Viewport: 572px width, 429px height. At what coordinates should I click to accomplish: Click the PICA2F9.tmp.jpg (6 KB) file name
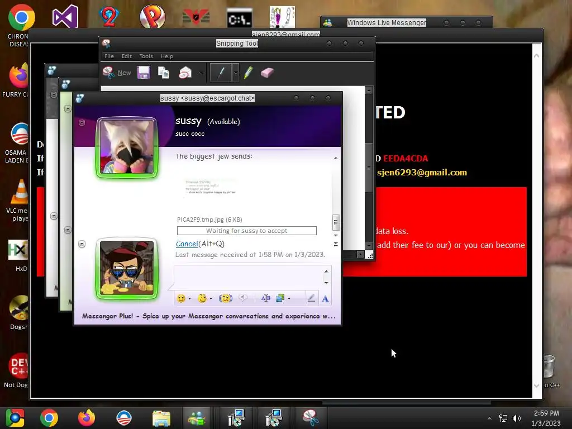point(209,220)
